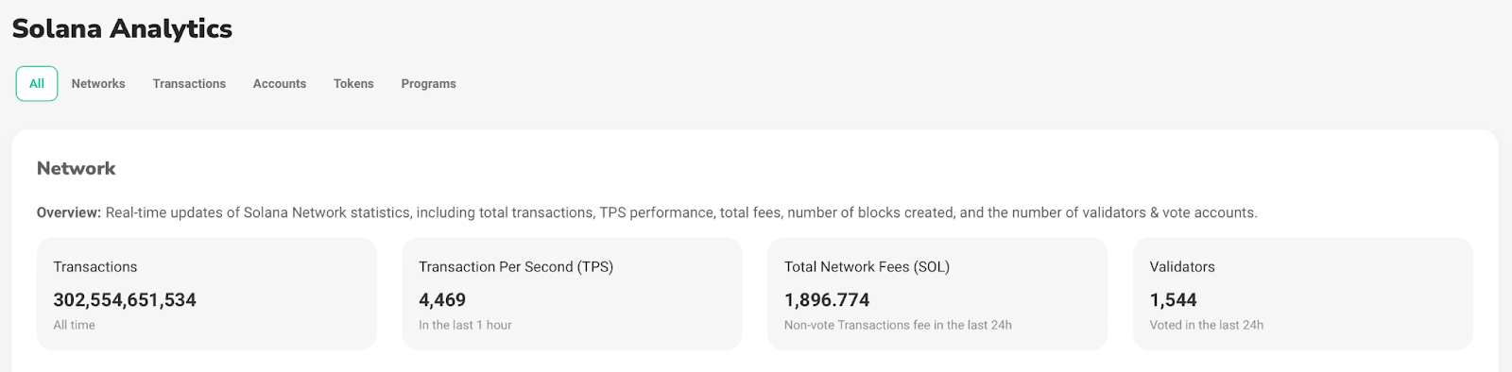This screenshot has height=372, width=1512.
Task: Click the In the last 1 hour caption
Action: pos(465,325)
